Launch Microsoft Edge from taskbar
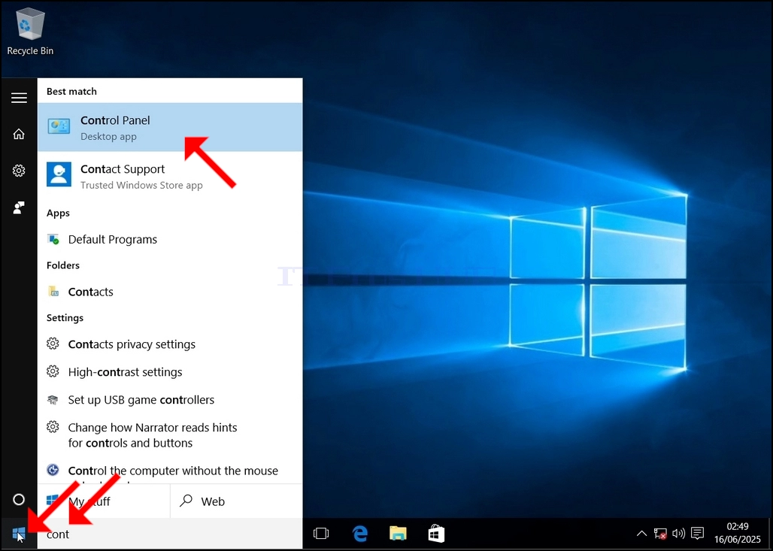Viewport: 773px width, 551px height. click(360, 533)
